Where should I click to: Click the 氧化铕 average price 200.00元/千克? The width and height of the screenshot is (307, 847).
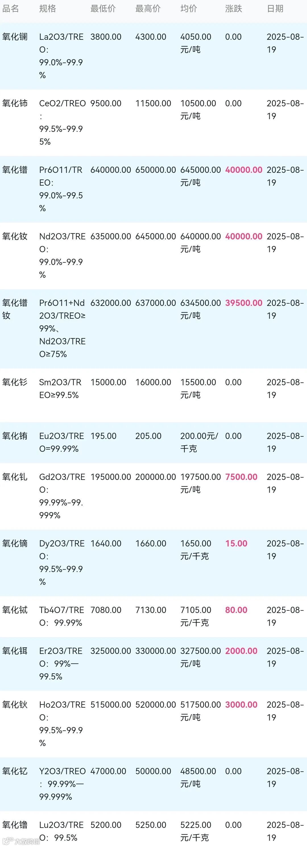199,442
